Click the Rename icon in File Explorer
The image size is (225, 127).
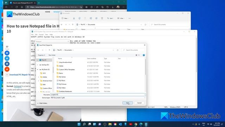click(91, 18)
